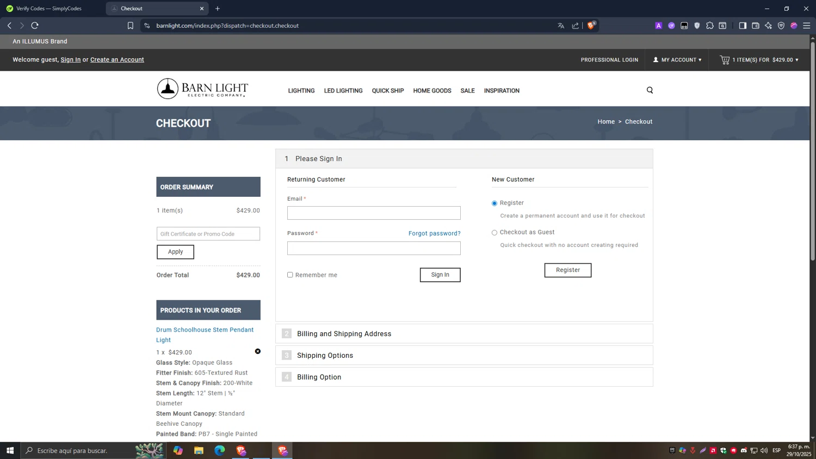Image resolution: width=816 pixels, height=459 pixels.
Task: Expand the Billing Option step
Action: click(464, 377)
